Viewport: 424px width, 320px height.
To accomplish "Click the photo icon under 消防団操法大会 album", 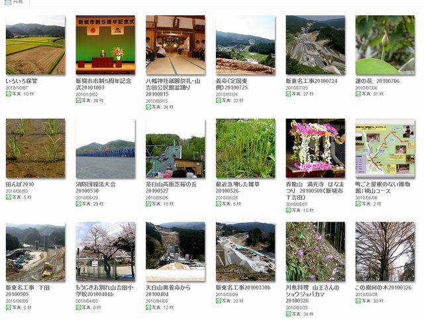I will 78,204.
